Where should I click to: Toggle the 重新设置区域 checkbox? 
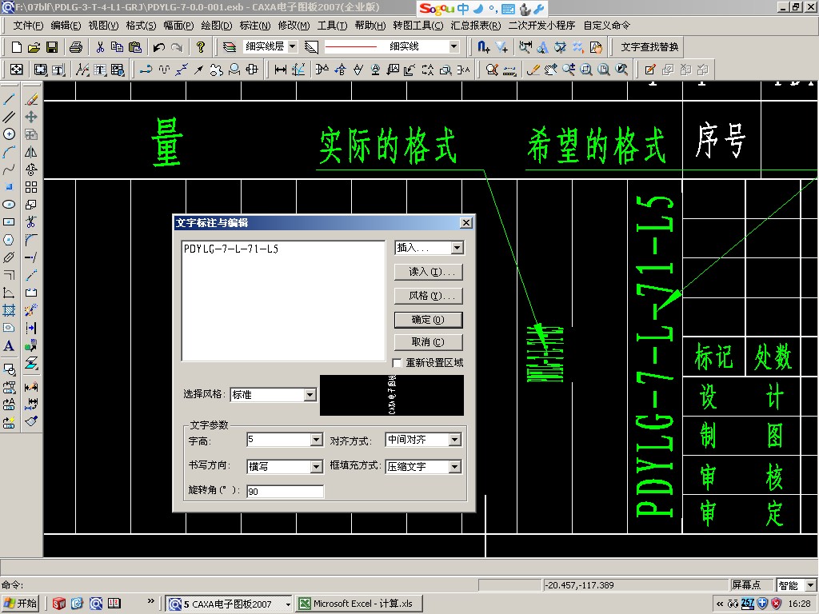pyautogui.click(x=398, y=363)
